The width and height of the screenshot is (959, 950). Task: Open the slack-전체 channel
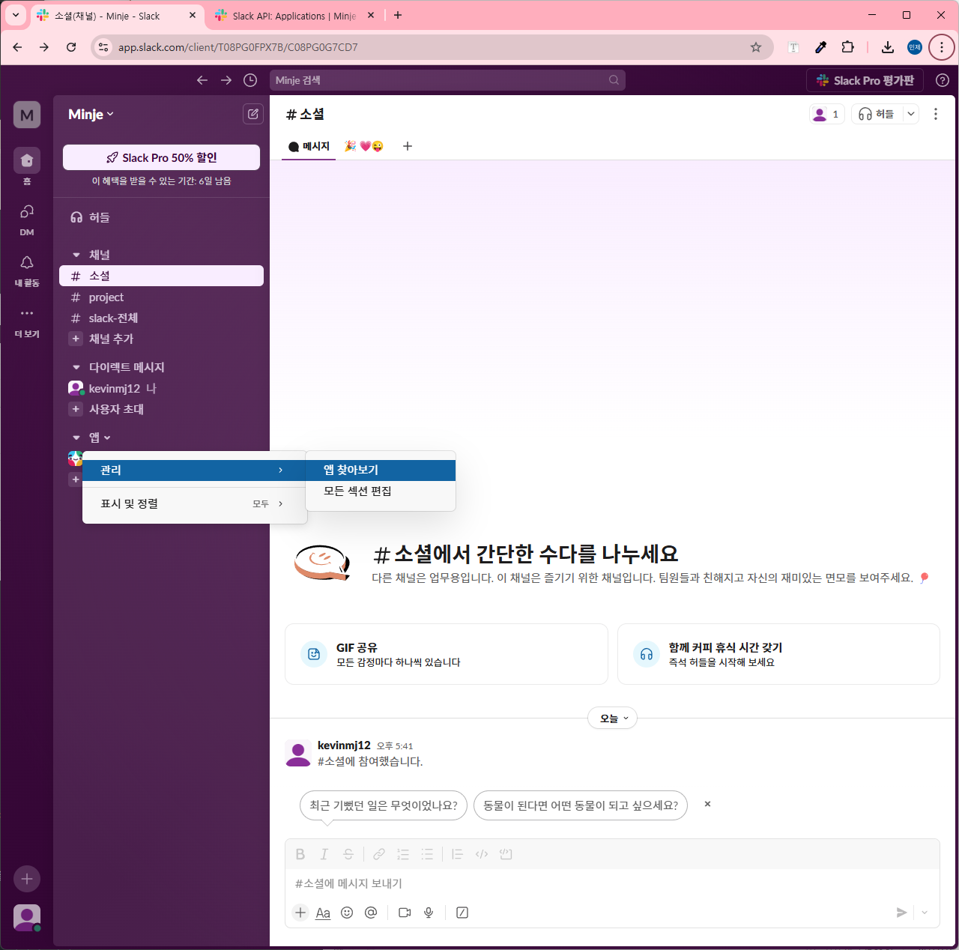pyautogui.click(x=161, y=318)
